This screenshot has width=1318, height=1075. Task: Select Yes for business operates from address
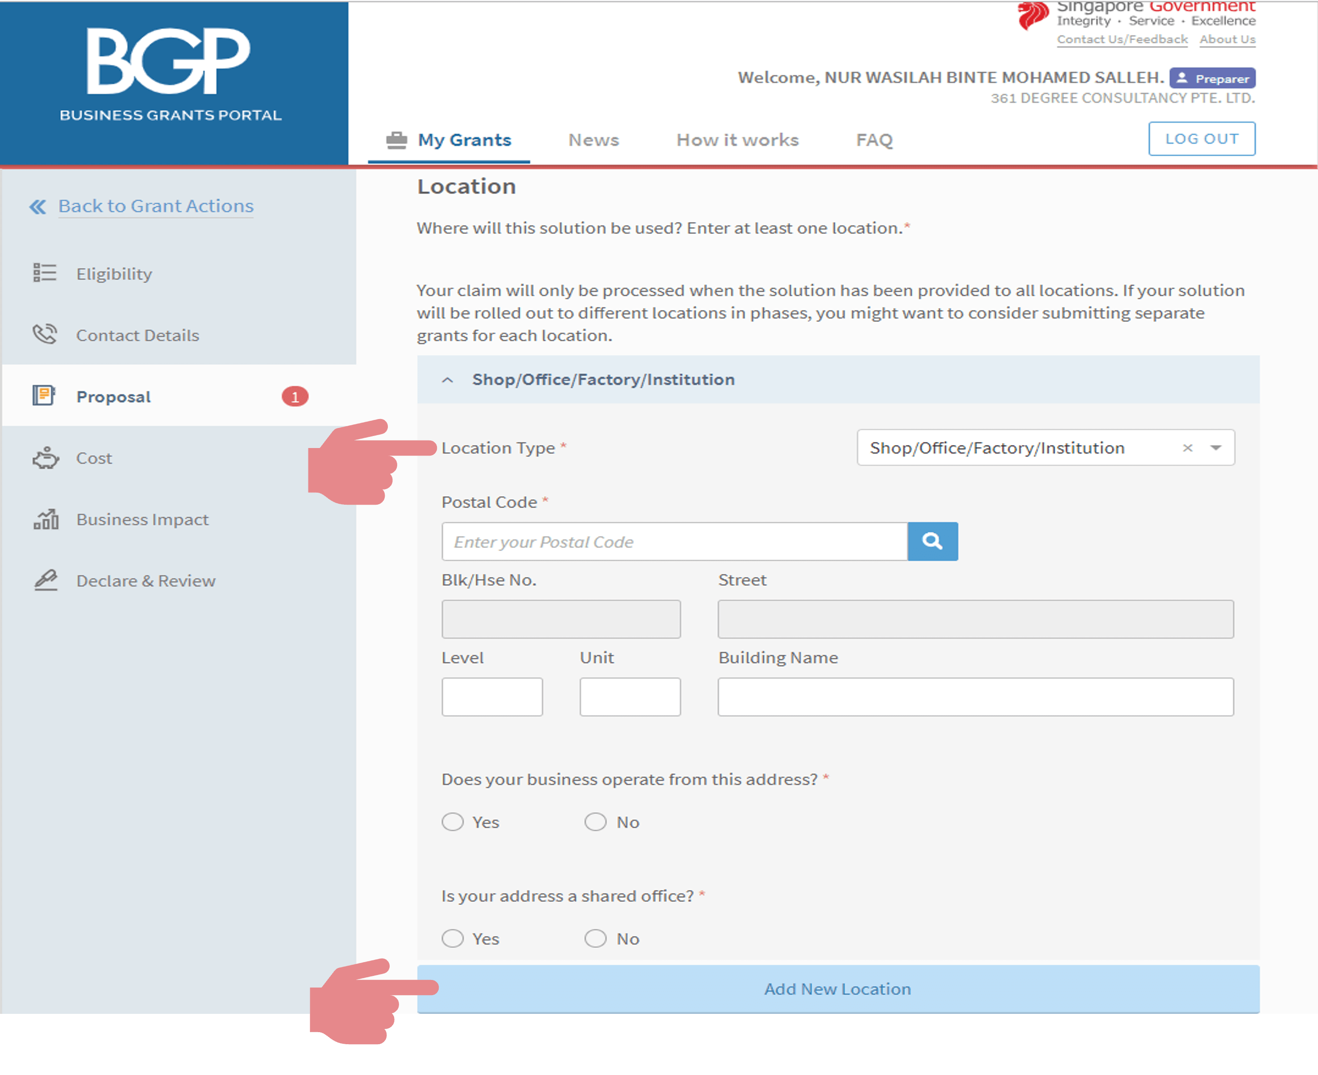click(453, 822)
